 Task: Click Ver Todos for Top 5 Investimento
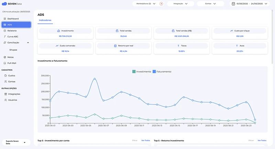[146, 140]
